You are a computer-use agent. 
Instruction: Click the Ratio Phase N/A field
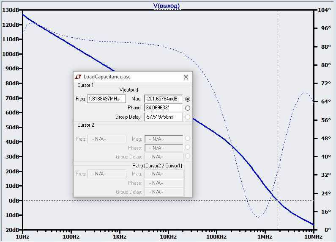point(164,183)
